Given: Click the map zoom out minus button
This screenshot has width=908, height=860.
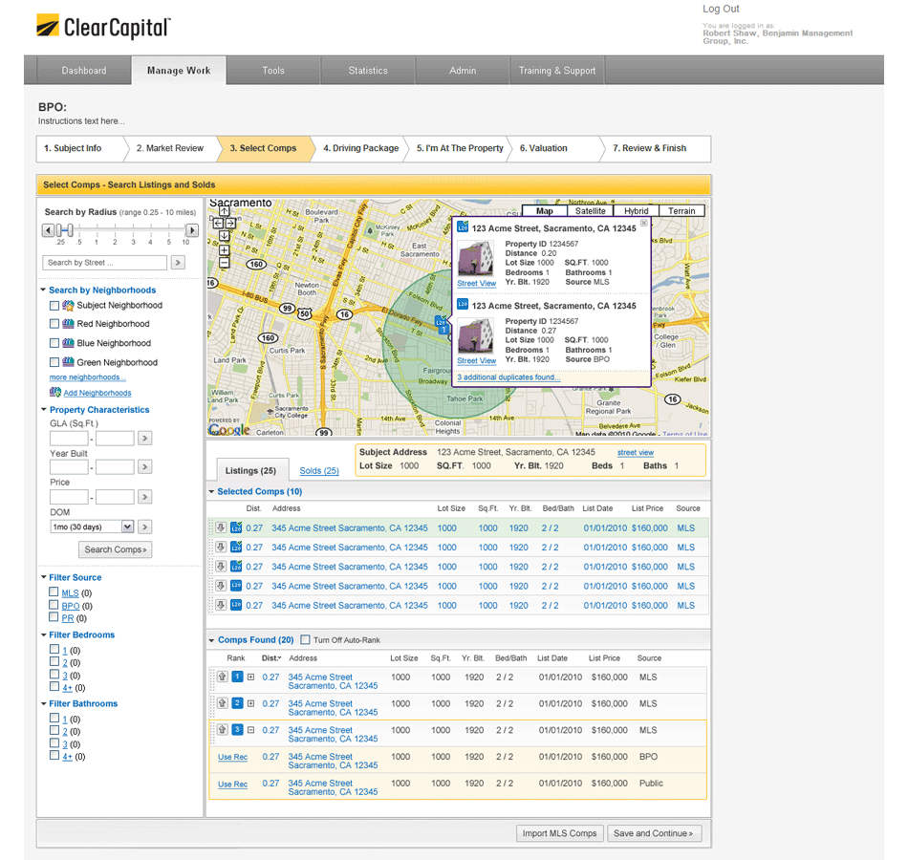Looking at the screenshot, I should tap(224, 262).
